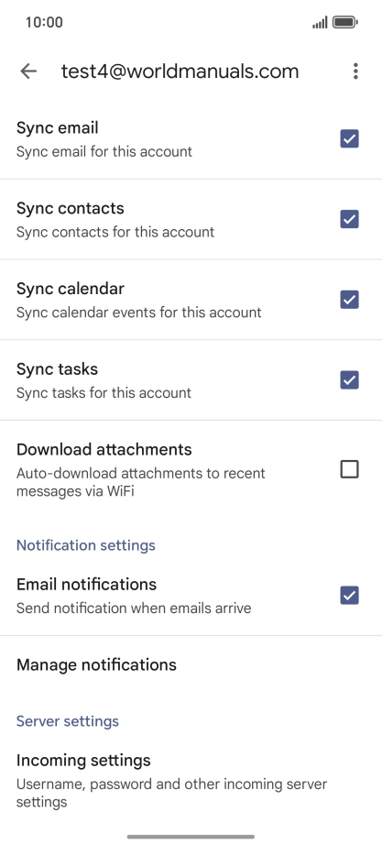Tap the Download attachments row label

[x=104, y=449]
